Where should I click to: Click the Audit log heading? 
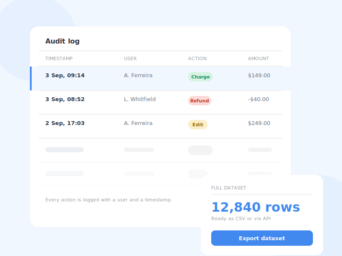pos(62,41)
